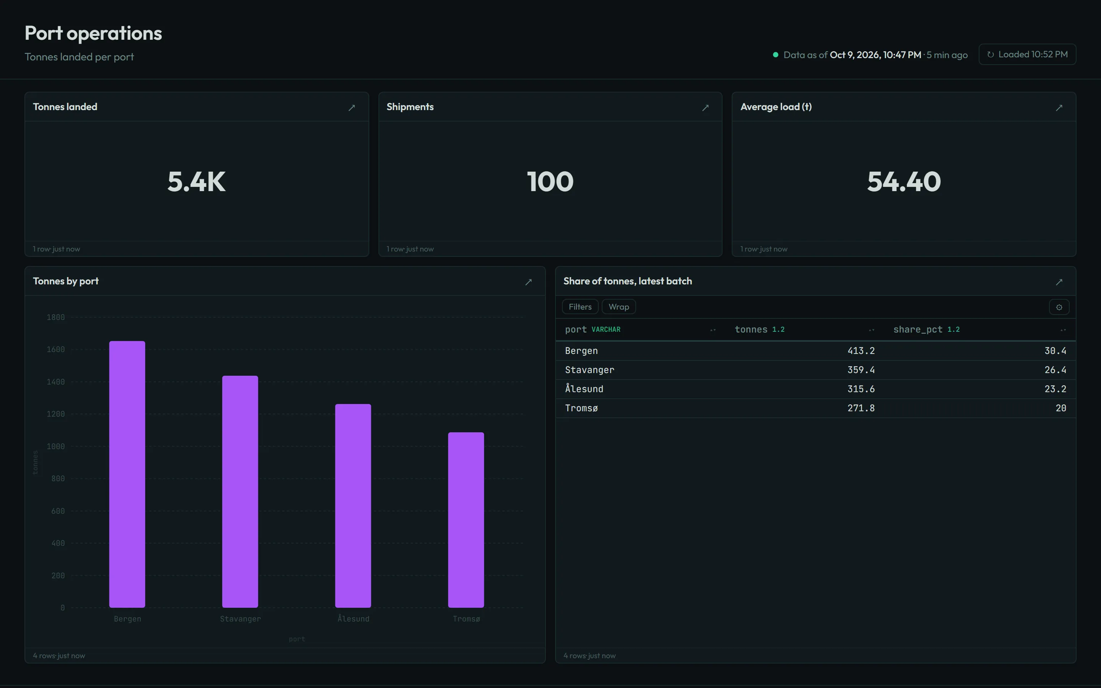Click the Bergen bar in the chart
This screenshot has width=1101, height=688.
[x=127, y=474]
